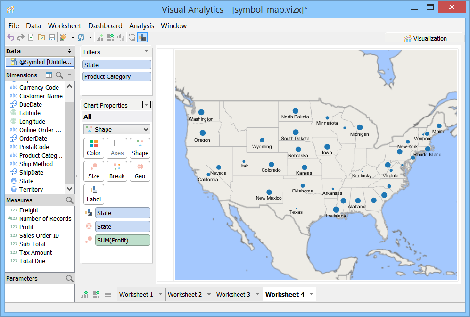Click the Break property button
The image size is (470, 317).
point(117,171)
